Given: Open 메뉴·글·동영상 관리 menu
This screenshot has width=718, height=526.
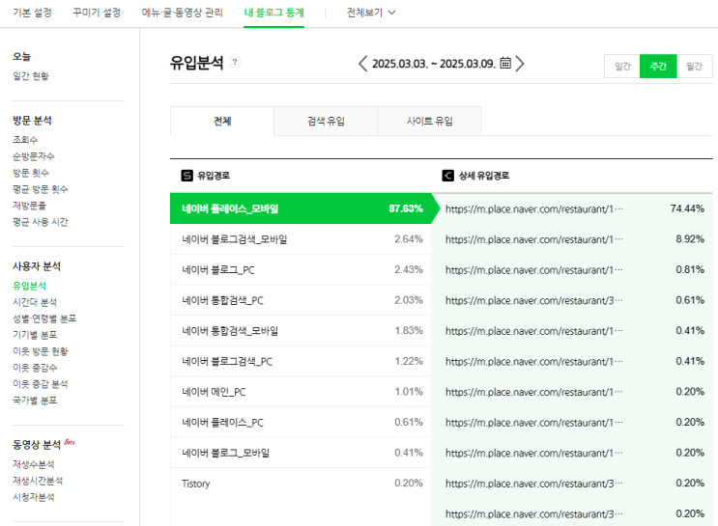Looking at the screenshot, I should tap(183, 13).
